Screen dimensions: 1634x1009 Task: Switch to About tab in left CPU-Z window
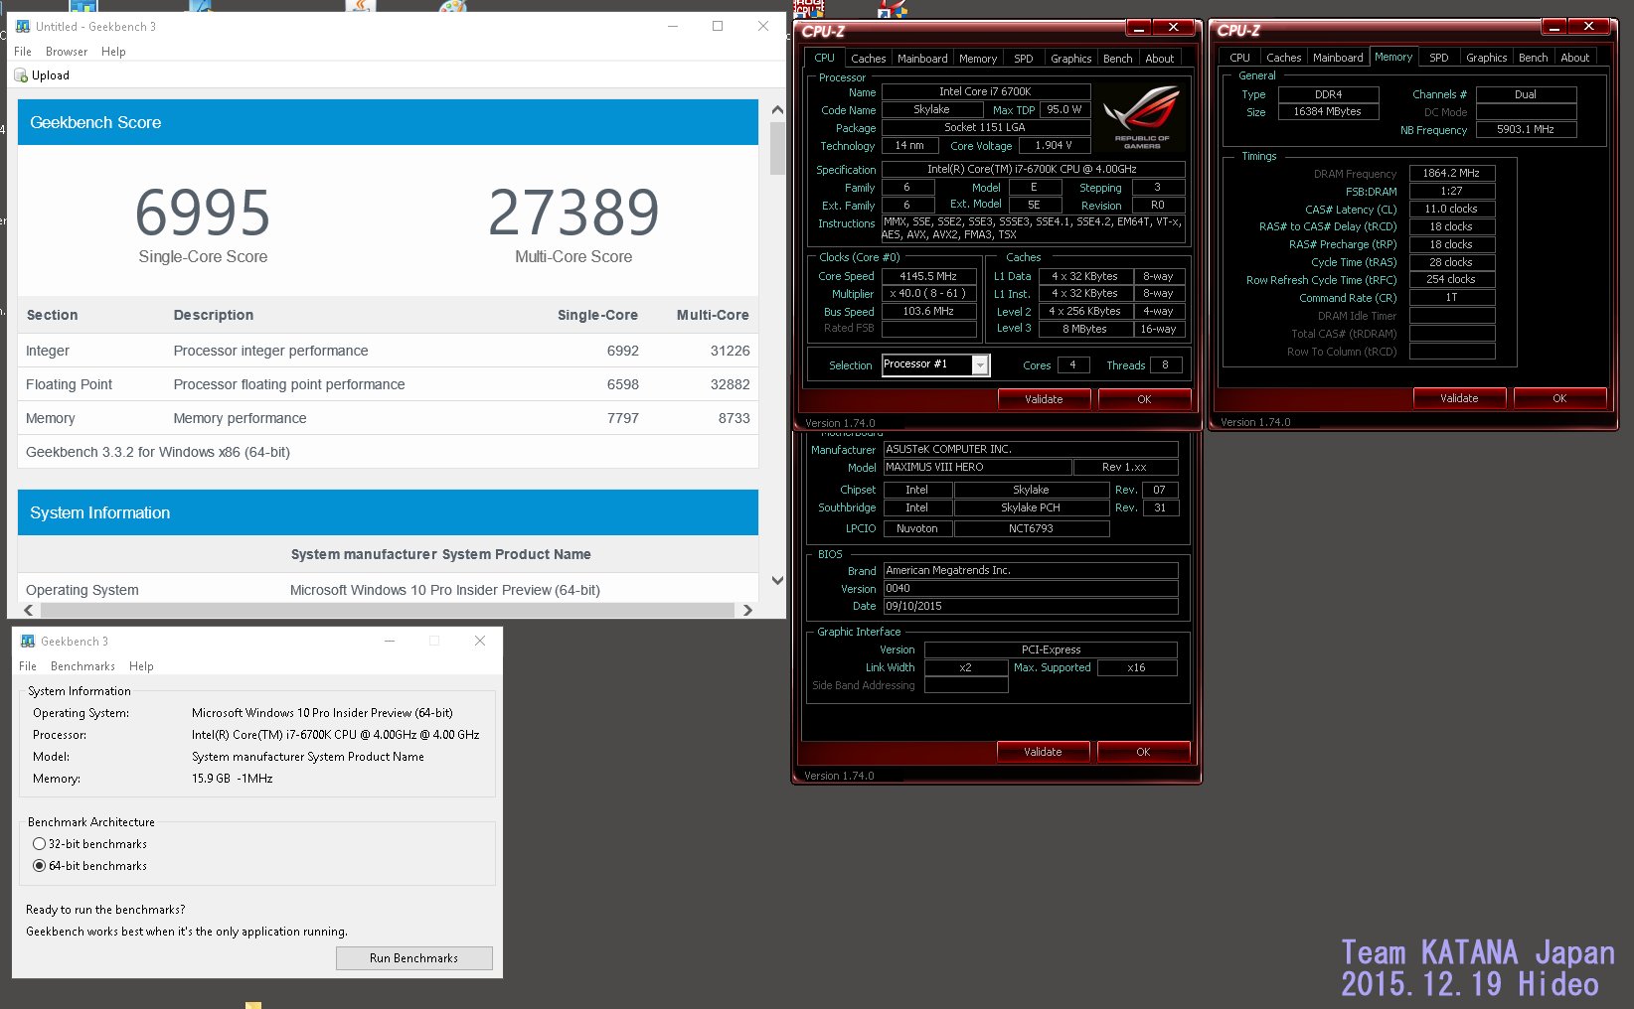pyautogui.click(x=1159, y=59)
